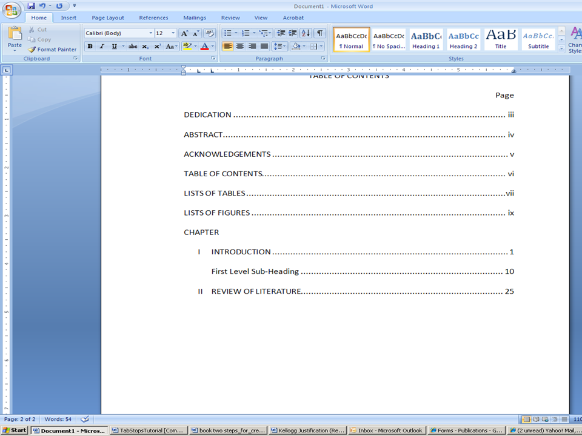
Task: Apply shading to the paragraph
Action: pyautogui.click(x=296, y=47)
